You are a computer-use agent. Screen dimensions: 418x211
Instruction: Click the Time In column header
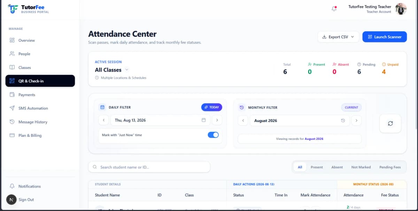pyautogui.click(x=281, y=195)
